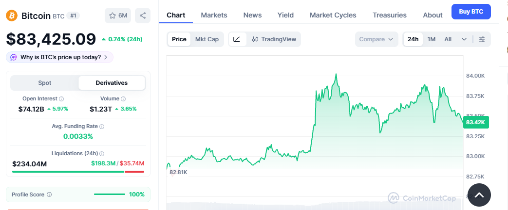Expand more time range options chevron
This screenshot has height=210, width=508.
(x=464, y=39)
